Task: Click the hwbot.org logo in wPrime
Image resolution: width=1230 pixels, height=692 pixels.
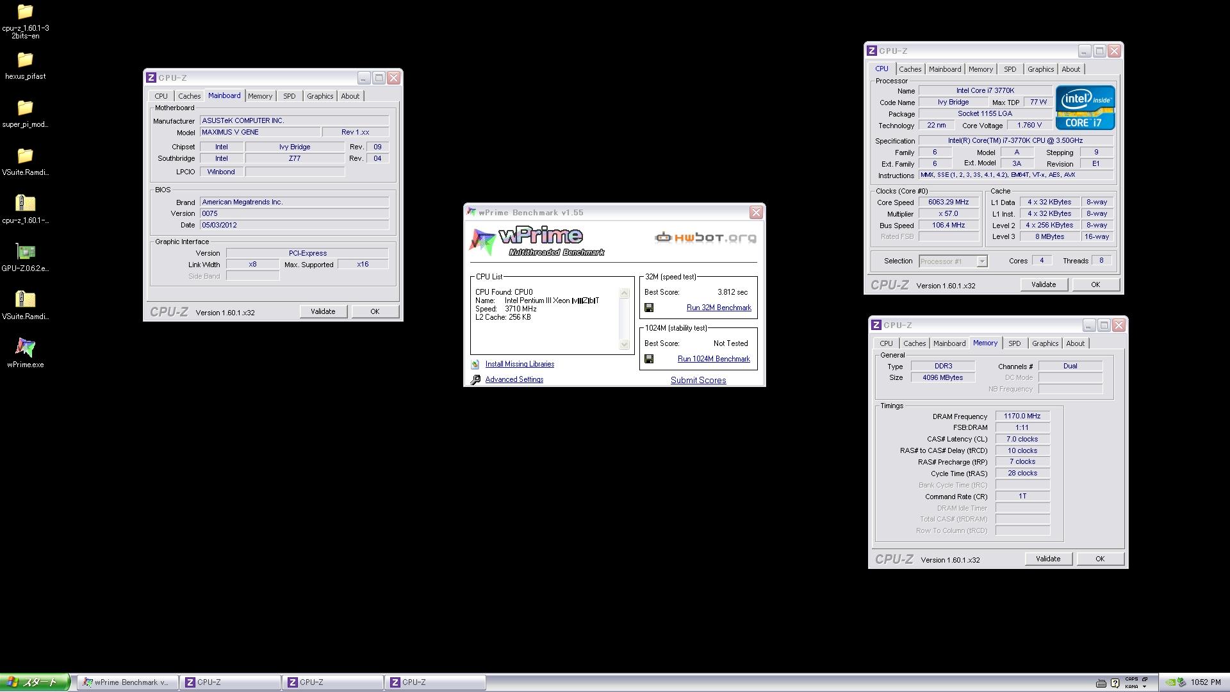Action: 705,238
